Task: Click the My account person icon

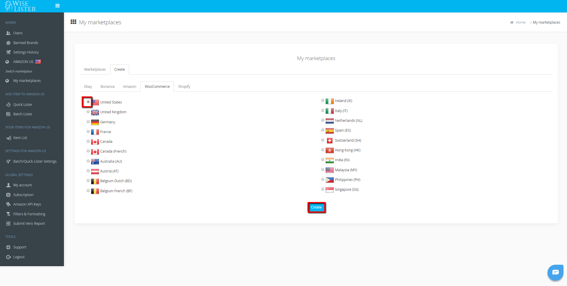Action: pyautogui.click(x=8, y=185)
